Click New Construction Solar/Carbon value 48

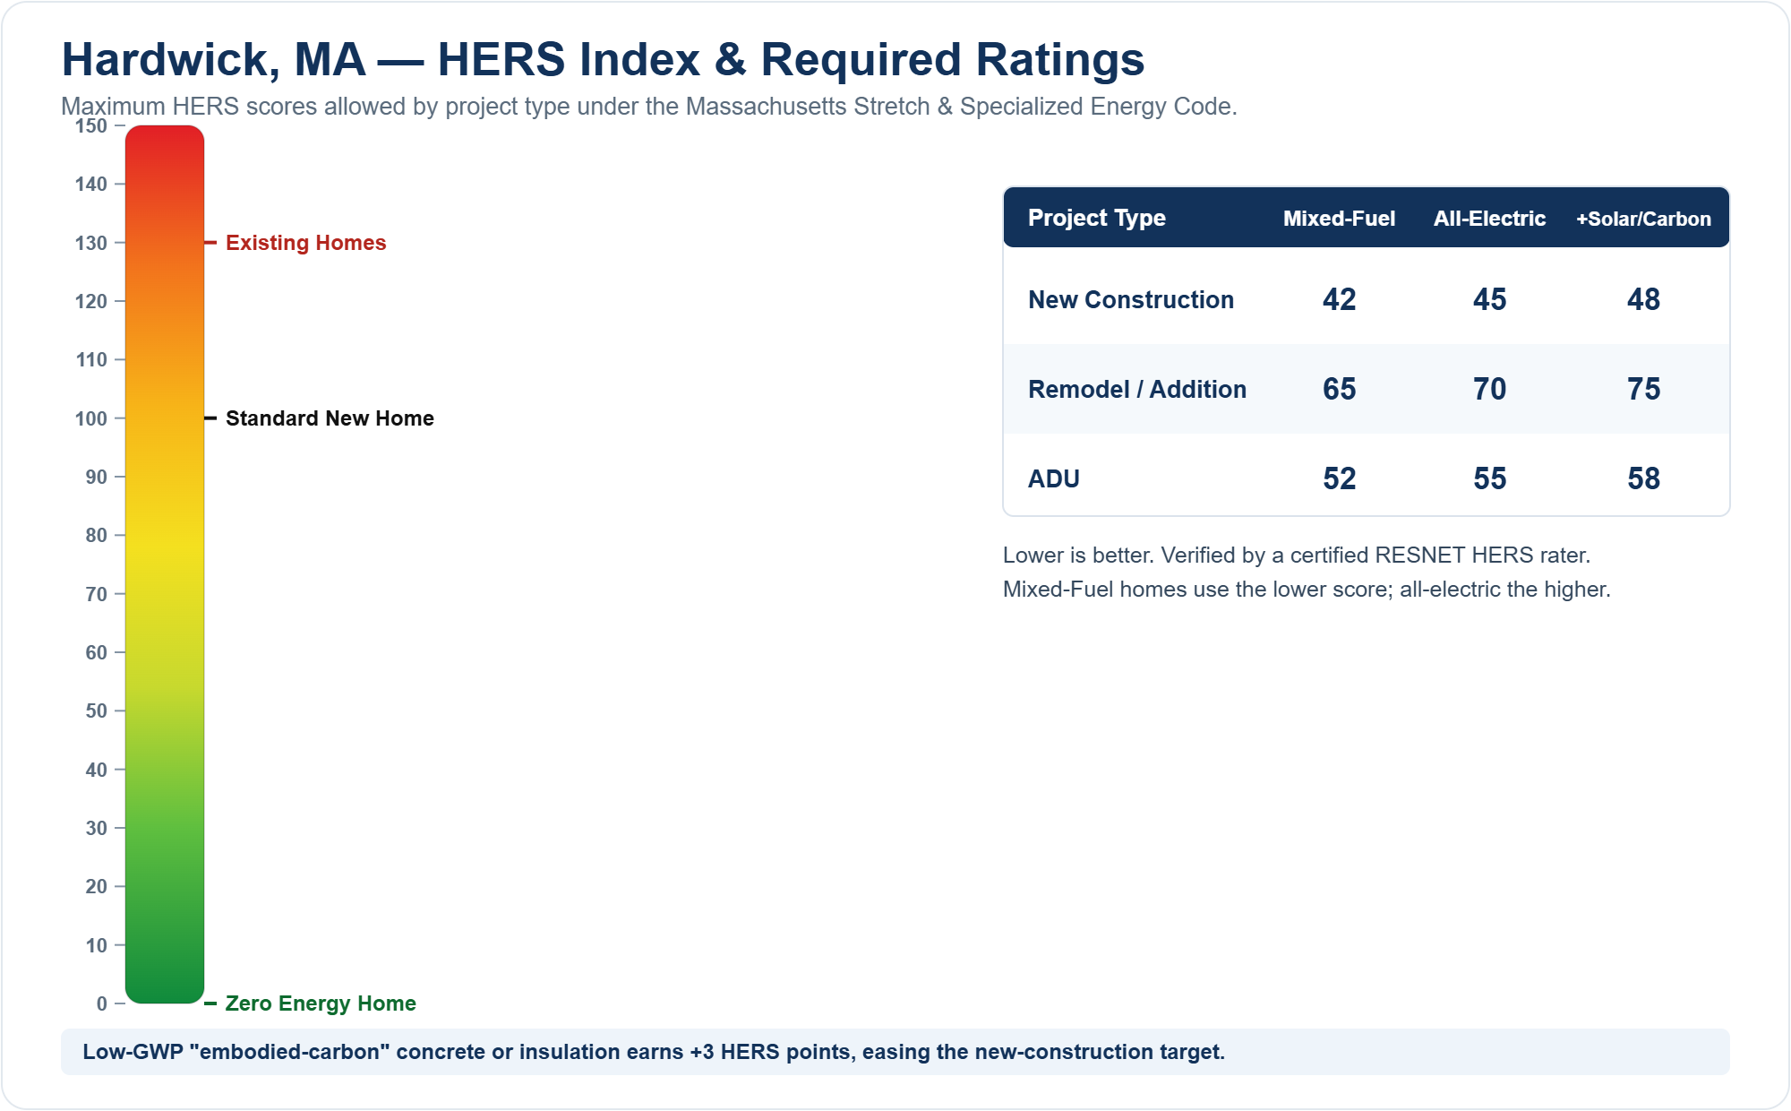(1644, 299)
